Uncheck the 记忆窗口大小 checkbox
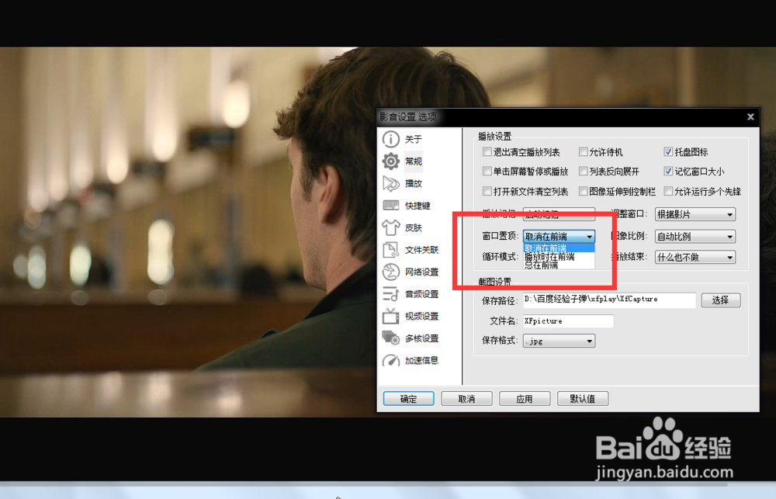This screenshot has width=776, height=499. [x=669, y=172]
